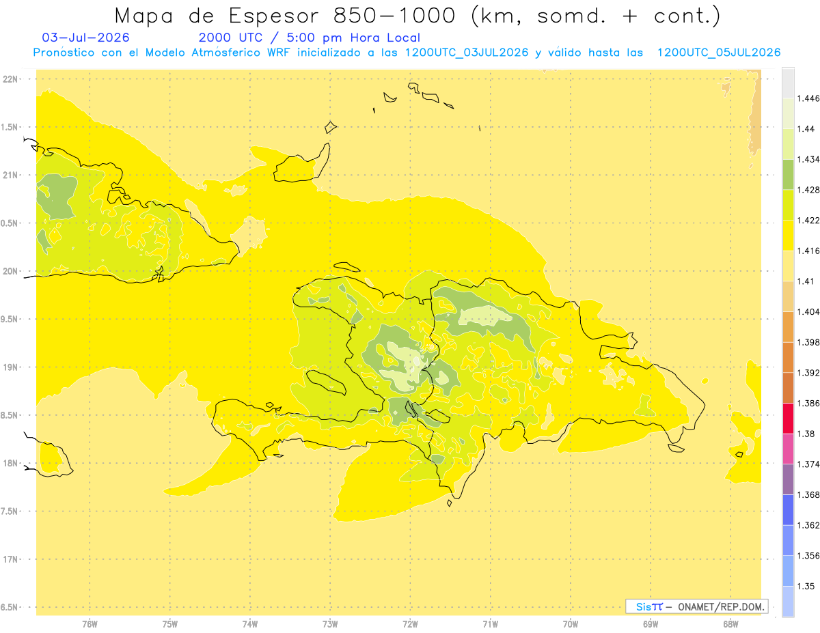Select the "1200UTC_03JUL2026" initialization time
Viewport: 820px width, 633px height.
tap(467, 53)
